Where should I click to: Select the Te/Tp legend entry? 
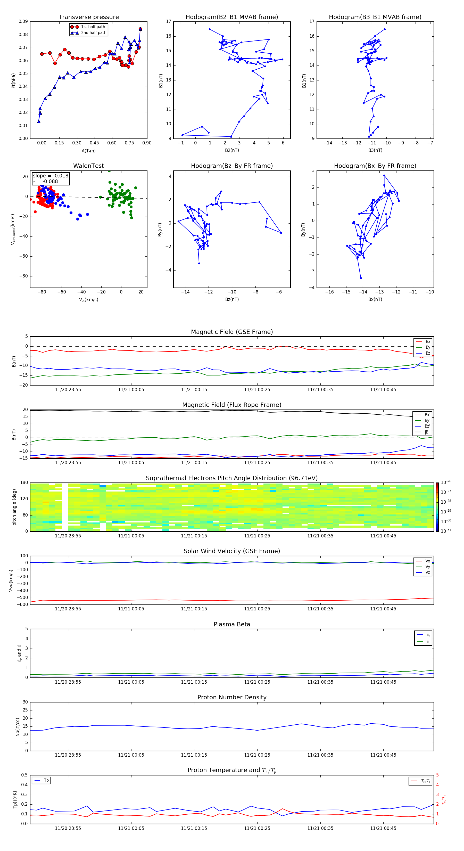point(420,781)
